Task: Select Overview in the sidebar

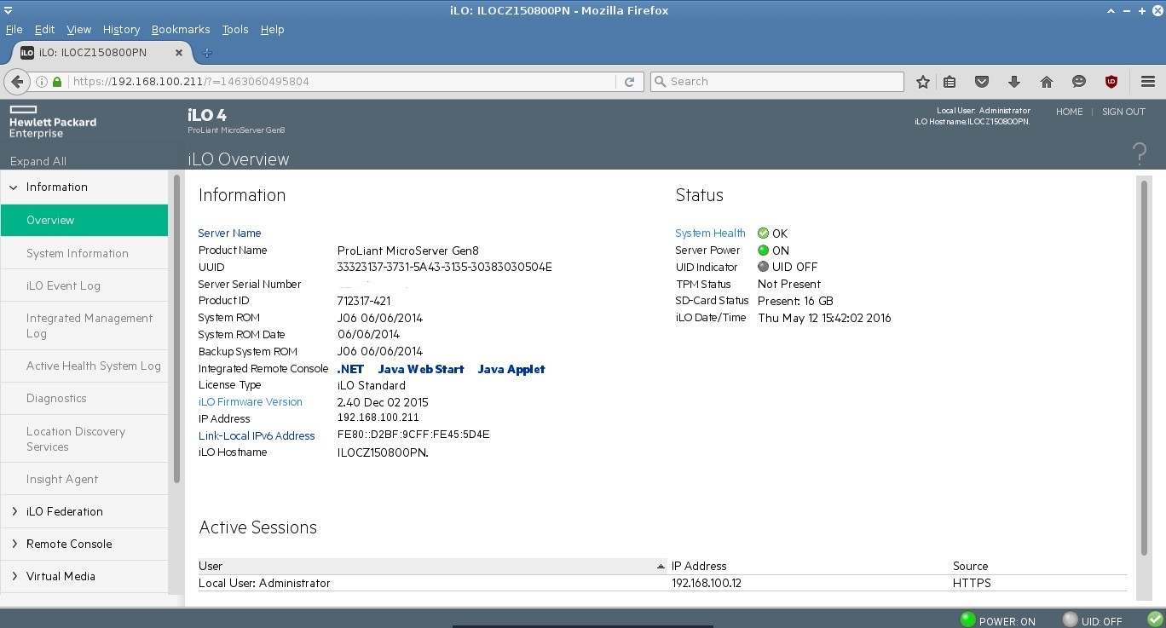Action: [84, 221]
